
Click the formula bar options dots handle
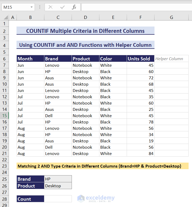[x=40, y=7]
